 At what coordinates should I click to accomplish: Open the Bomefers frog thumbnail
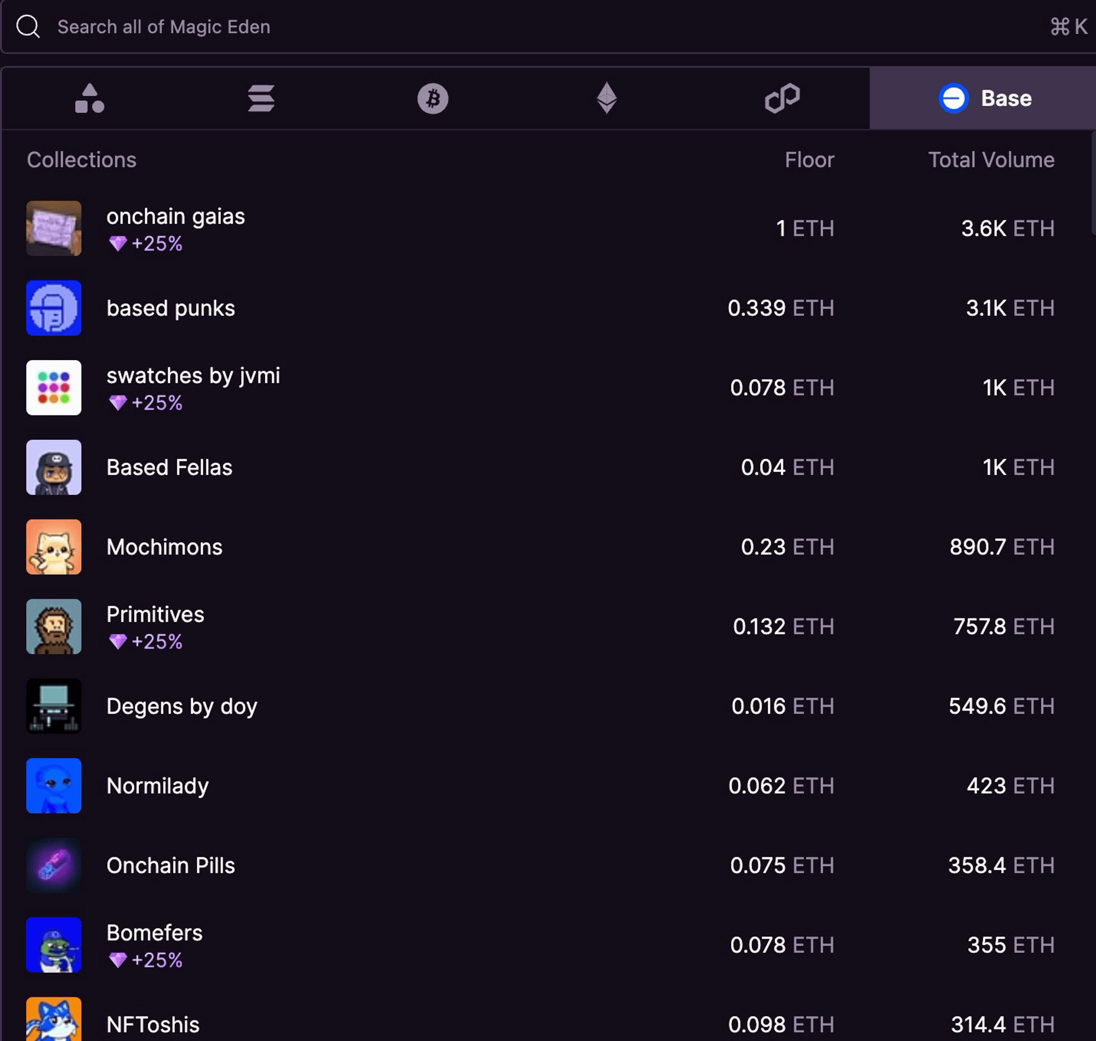(x=54, y=945)
